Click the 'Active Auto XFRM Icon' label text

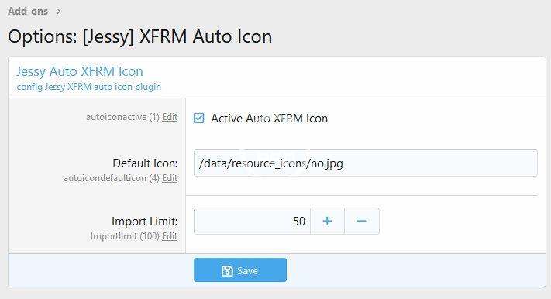(269, 119)
